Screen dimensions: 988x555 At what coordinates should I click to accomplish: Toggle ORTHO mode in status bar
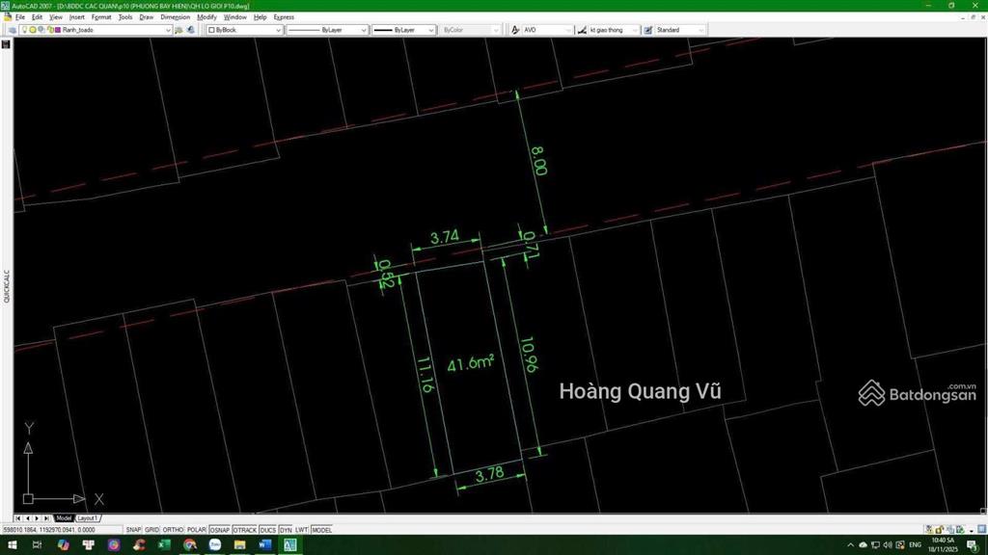pos(173,530)
